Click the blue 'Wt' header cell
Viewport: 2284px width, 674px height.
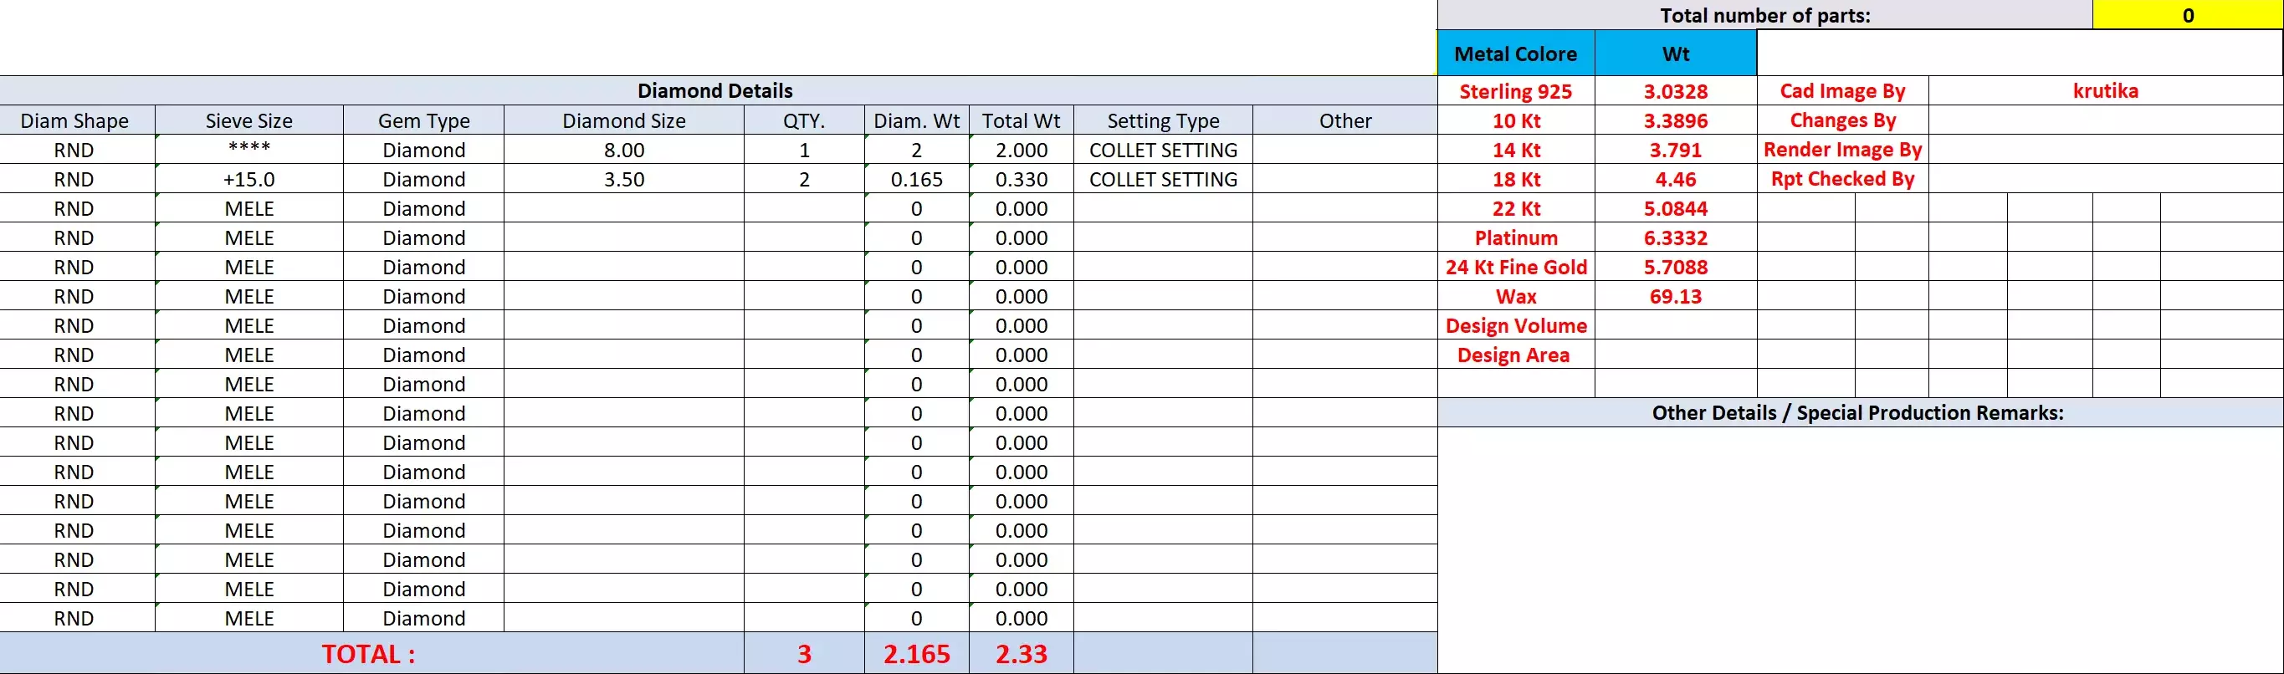tap(1676, 54)
